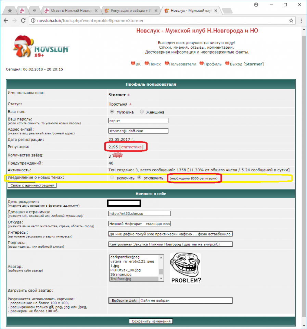Click the red stars rating icon

[117, 156]
